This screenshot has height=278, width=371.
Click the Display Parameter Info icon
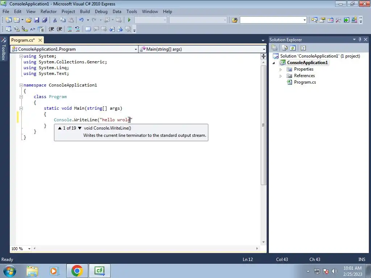(17, 29)
